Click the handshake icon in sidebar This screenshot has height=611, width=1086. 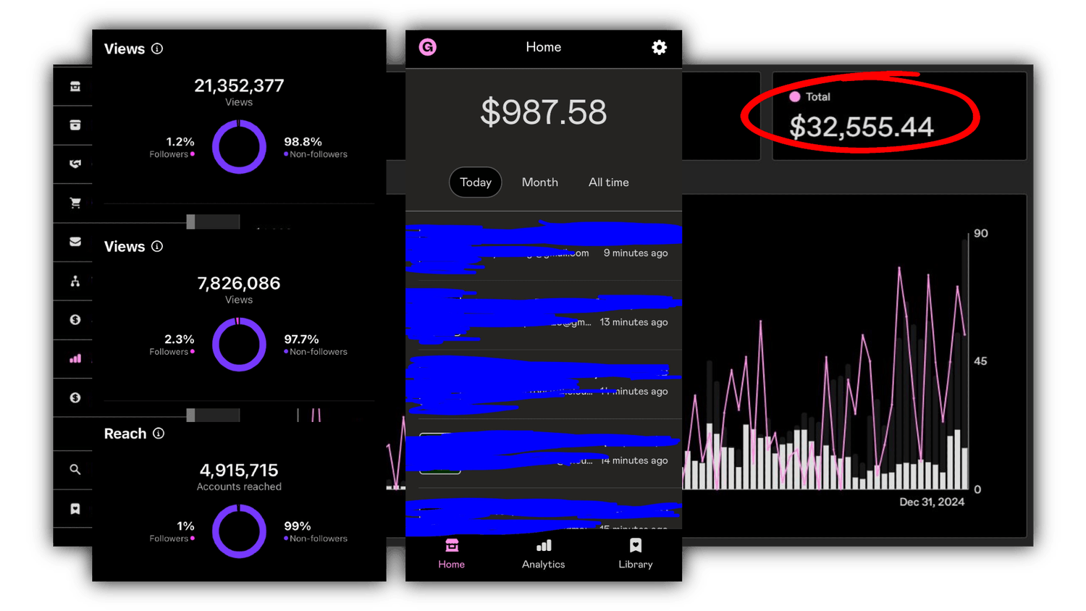point(75,164)
